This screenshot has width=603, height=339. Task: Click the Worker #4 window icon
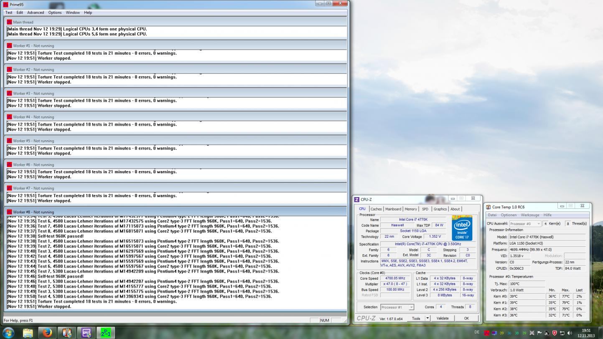9,117
